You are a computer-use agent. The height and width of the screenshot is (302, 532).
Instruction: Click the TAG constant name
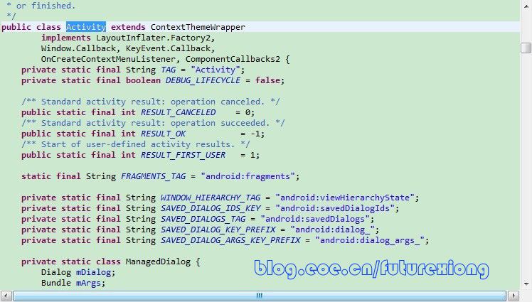169,70
